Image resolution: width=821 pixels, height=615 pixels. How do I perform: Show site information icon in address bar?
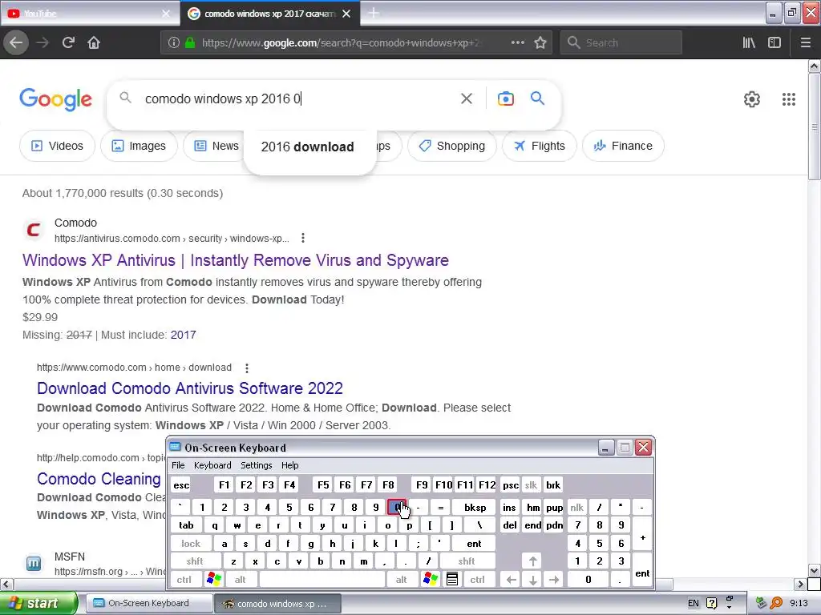pos(174,42)
